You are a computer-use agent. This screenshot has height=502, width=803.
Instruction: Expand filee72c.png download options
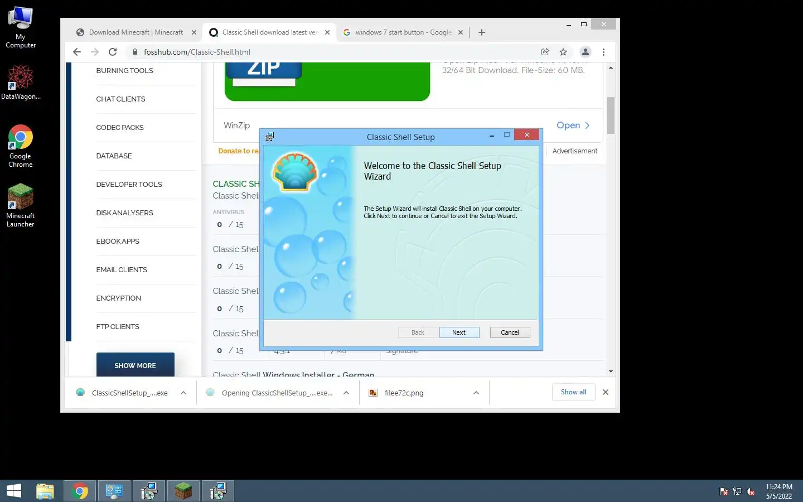tap(476, 393)
